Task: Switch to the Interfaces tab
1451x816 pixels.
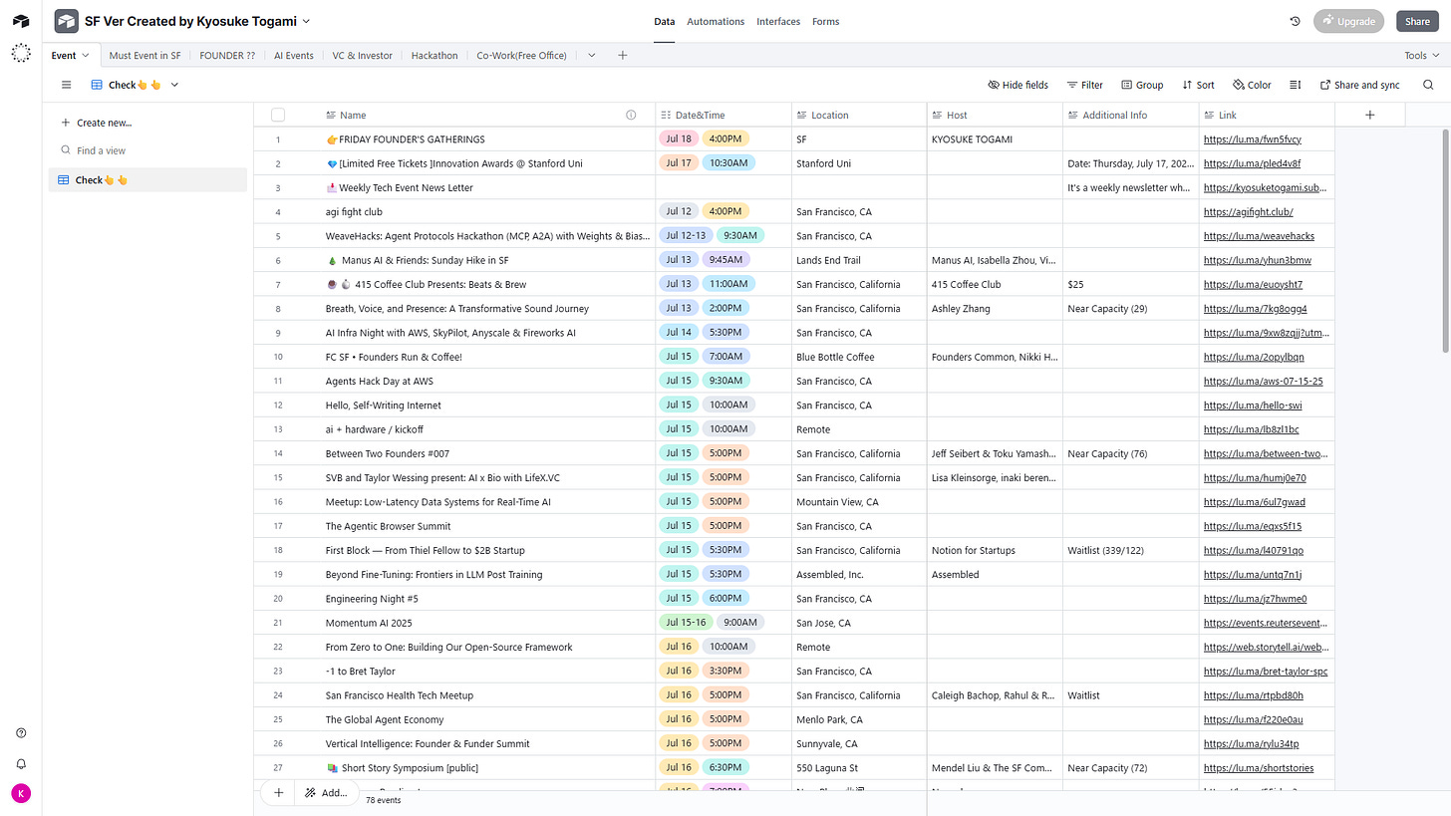Action: pos(777,21)
